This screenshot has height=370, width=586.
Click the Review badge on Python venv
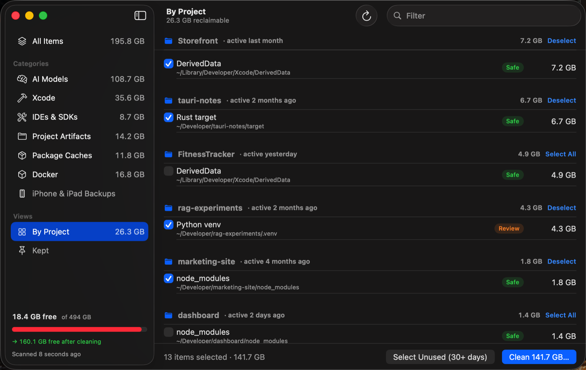pyautogui.click(x=509, y=229)
